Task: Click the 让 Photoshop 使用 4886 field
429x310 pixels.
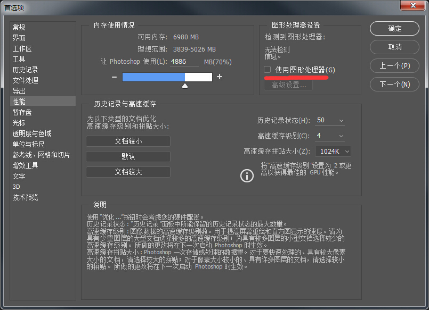Action: [184, 62]
